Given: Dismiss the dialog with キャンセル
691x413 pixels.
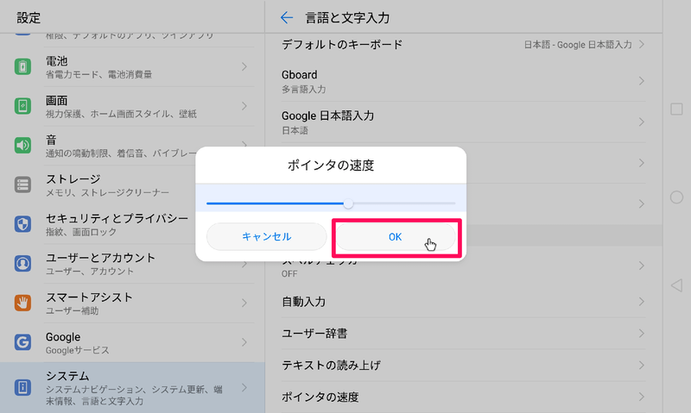Looking at the screenshot, I should pyautogui.click(x=267, y=236).
